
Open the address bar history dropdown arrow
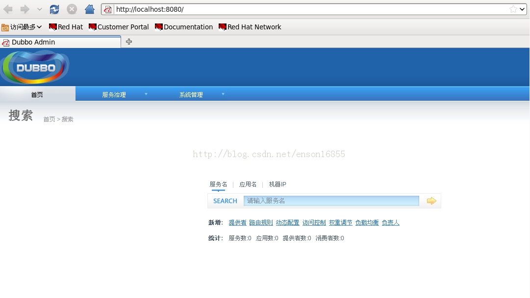pyautogui.click(x=522, y=9)
